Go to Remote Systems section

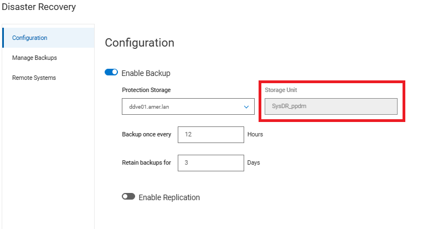point(34,78)
